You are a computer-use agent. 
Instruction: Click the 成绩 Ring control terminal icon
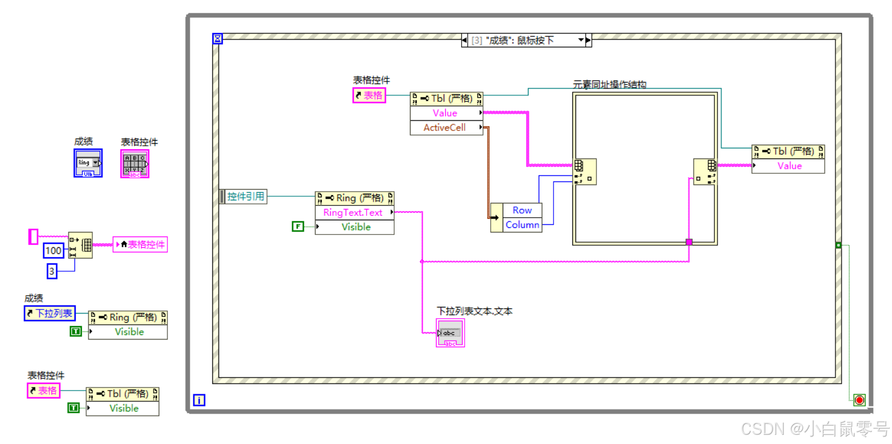pos(88,163)
